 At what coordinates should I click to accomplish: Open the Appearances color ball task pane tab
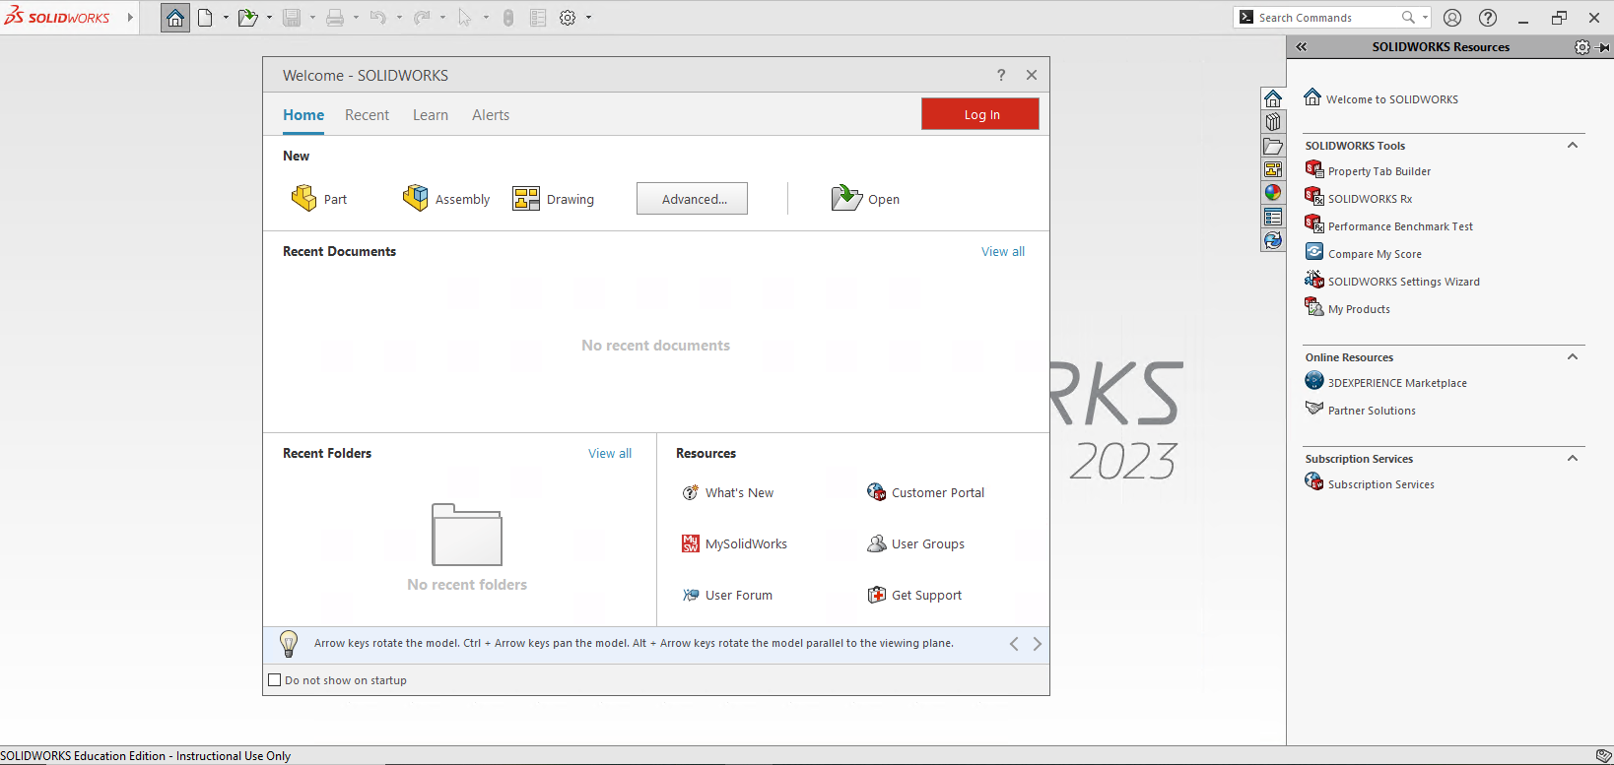[1273, 193]
